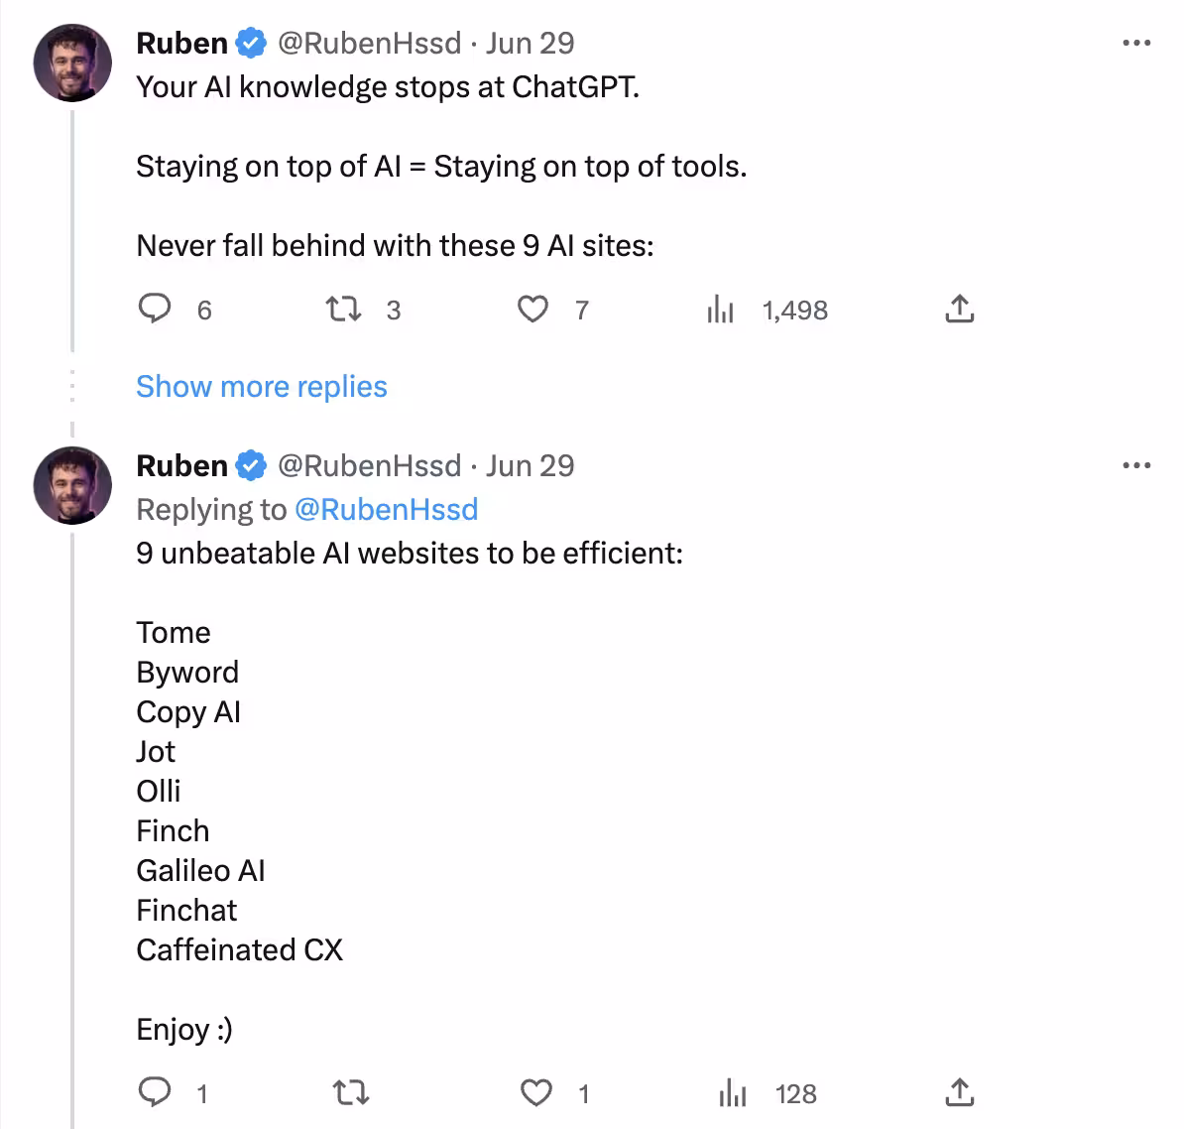Open more options menu on first tweet

1136,43
